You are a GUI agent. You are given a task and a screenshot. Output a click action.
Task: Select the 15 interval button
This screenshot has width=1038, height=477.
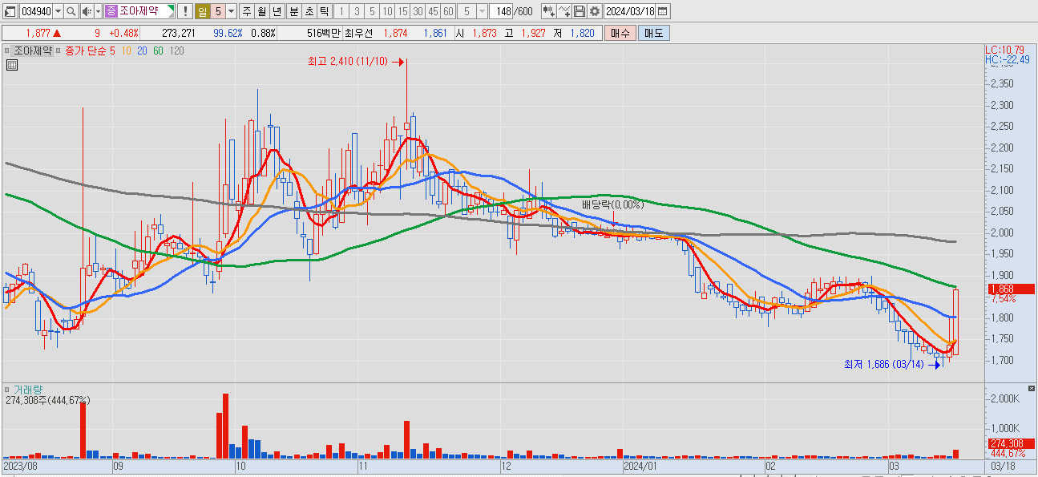[x=402, y=11]
